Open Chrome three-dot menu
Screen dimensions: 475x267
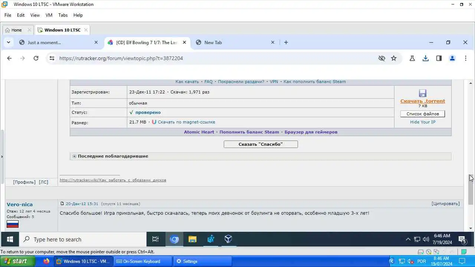(466, 58)
